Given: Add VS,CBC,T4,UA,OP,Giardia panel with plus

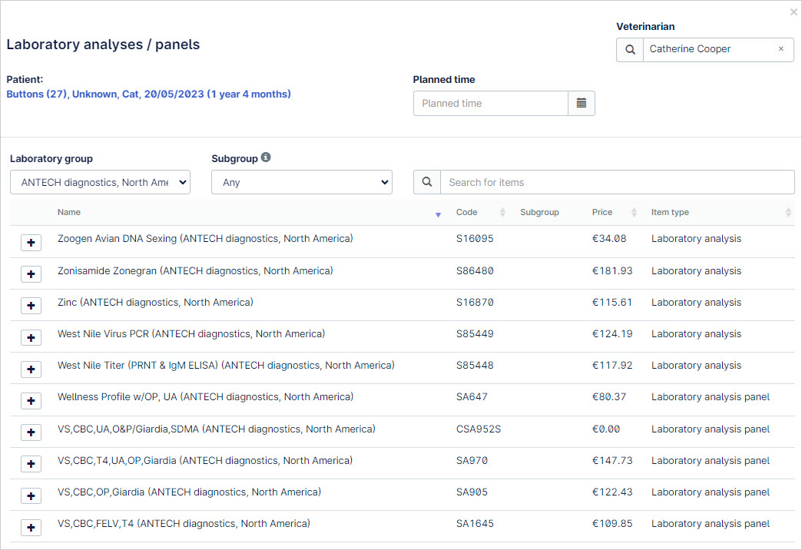Looking at the screenshot, I should tap(31, 464).
